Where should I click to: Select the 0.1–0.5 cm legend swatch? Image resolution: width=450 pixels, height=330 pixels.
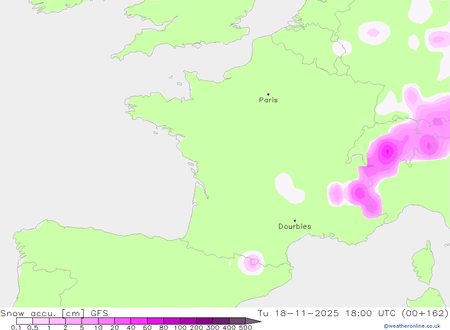click(x=24, y=321)
